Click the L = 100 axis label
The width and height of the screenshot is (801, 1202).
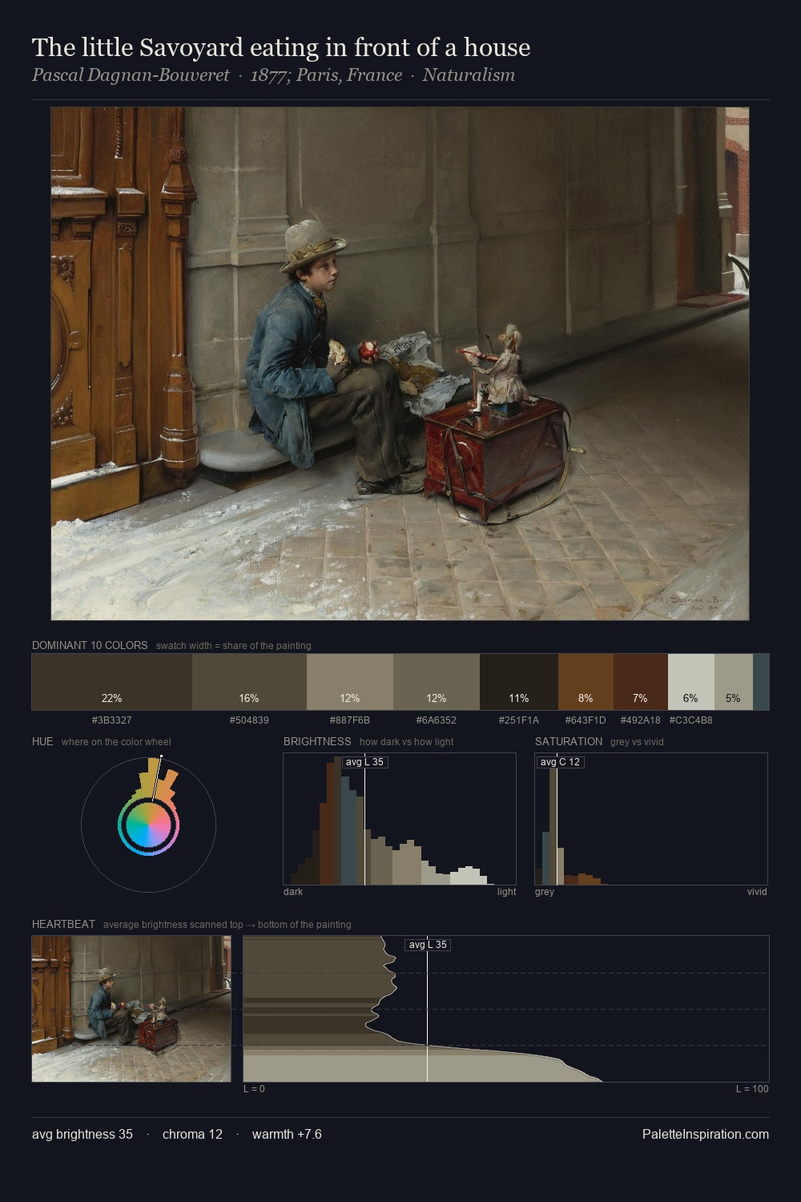(752, 1089)
